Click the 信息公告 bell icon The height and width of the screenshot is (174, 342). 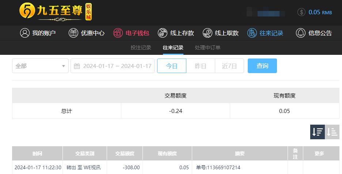[301, 33]
